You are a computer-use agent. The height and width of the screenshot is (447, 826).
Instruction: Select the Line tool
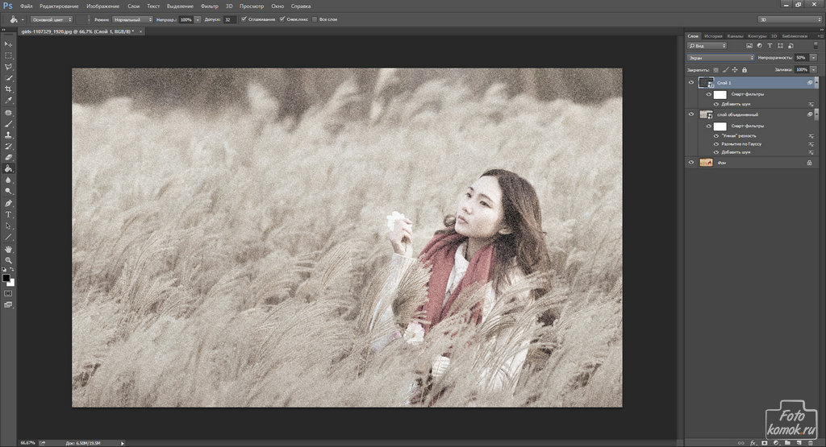click(8, 237)
